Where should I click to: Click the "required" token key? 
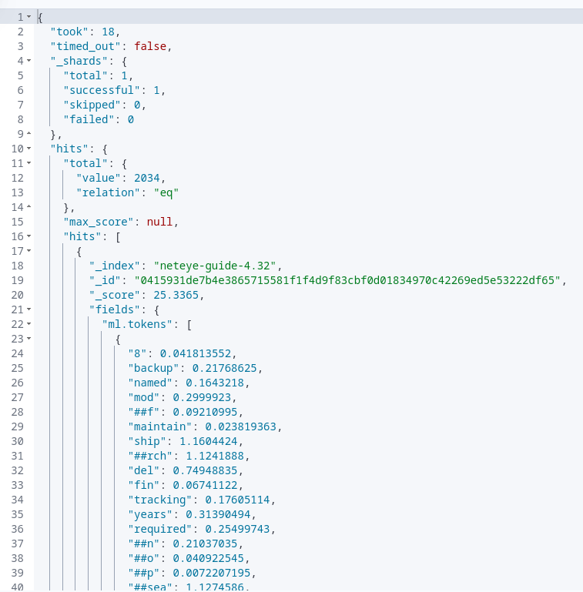coord(159,530)
